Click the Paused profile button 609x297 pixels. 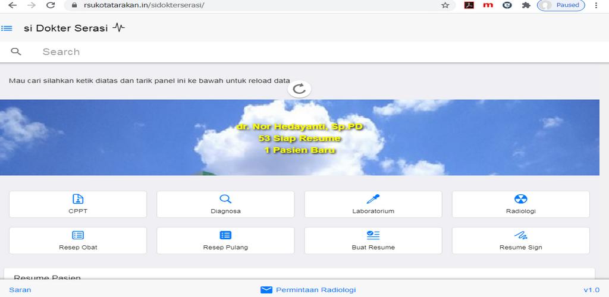pyautogui.click(x=561, y=5)
